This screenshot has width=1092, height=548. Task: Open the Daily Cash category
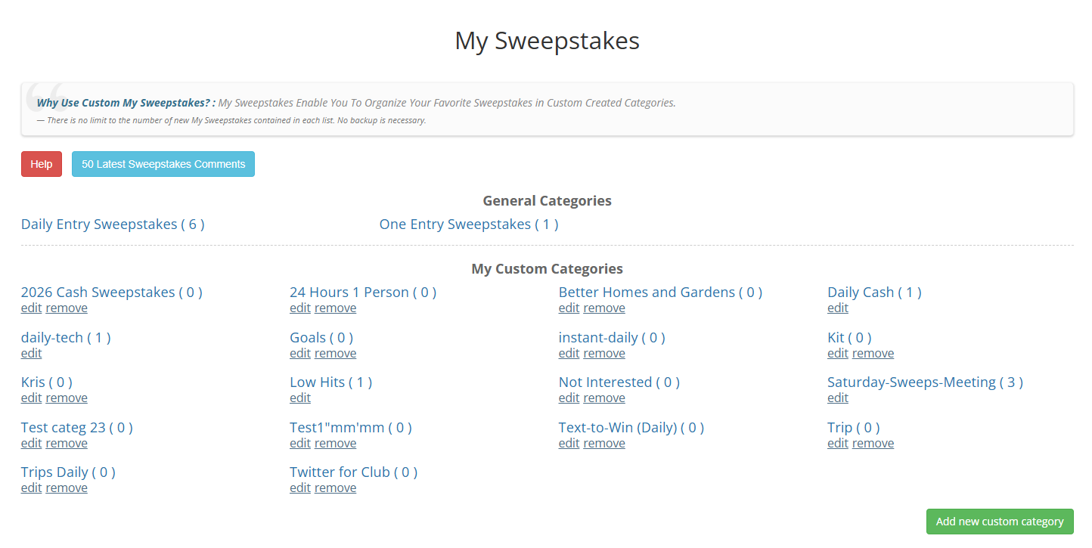coord(874,293)
